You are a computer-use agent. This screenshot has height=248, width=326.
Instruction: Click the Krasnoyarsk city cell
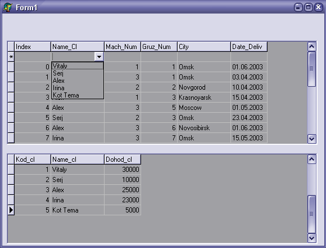coord(204,98)
